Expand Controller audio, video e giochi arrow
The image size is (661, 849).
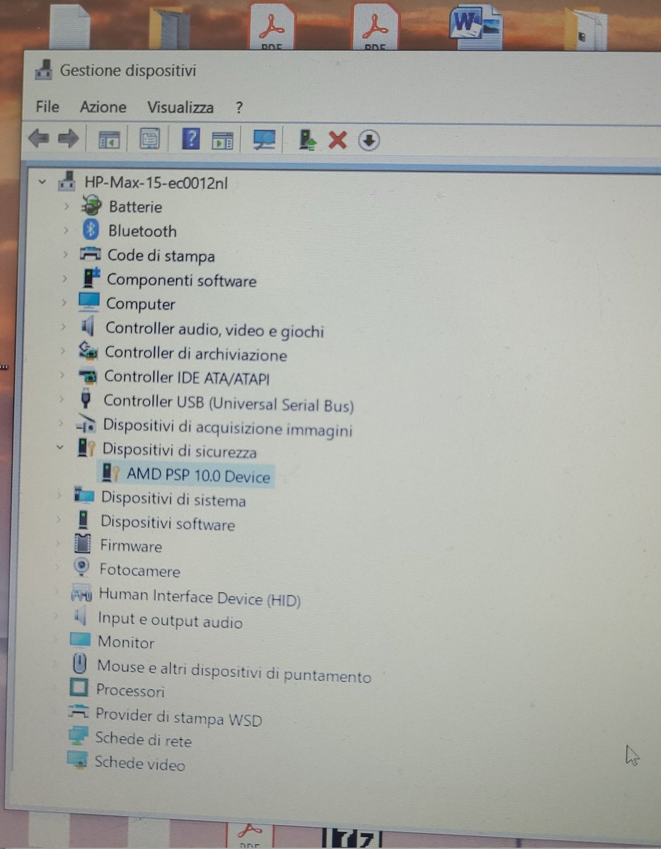[64, 327]
